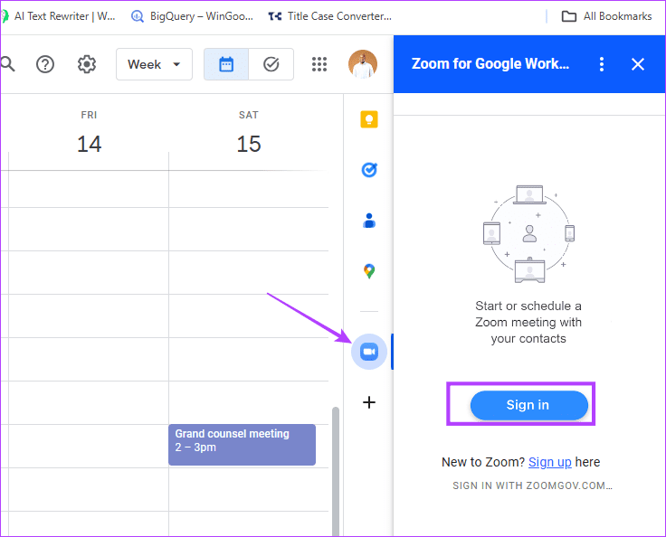Open Google Keep from side panel
The image size is (666, 537).
pyautogui.click(x=368, y=119)
